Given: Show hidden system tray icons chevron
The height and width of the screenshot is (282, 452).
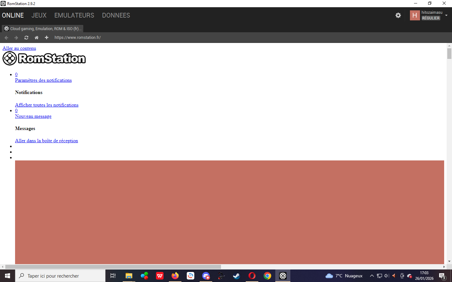Looking at the screenshot, I should [372, 276].
